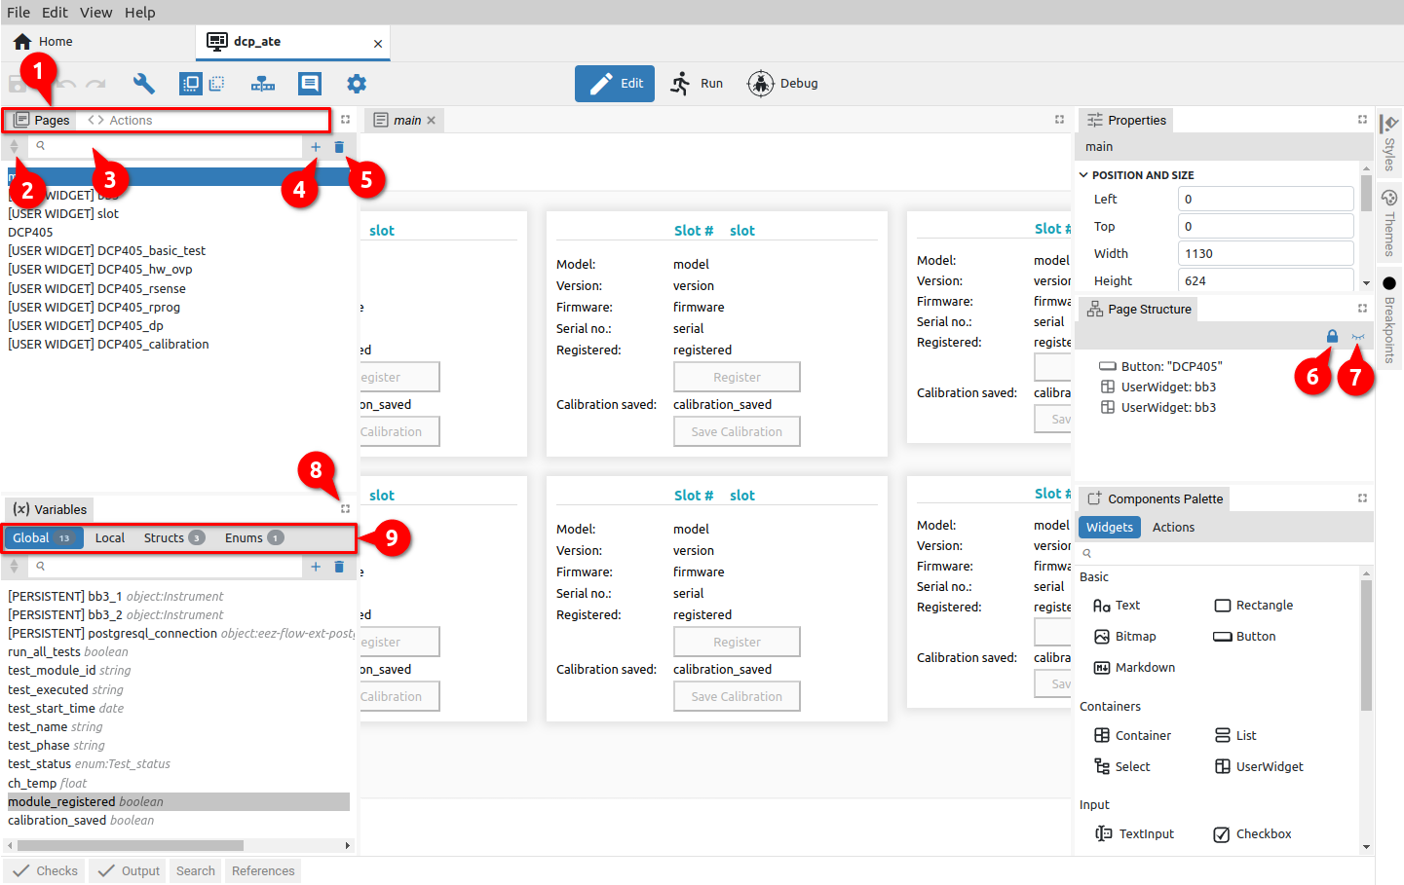The image size is (1404, 885).
Task: Delete selected global variable with trash icon
Action: pyautogui.click(x=339, y=567)
